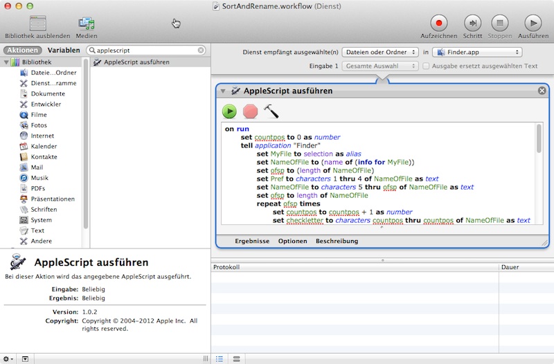Open the Finder.app application dropdown
The height and width of the screenshot is (364, 554).
pos(476,52)
